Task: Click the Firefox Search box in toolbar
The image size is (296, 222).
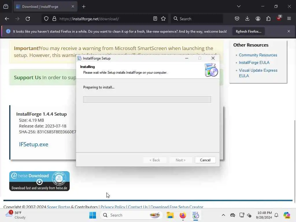Action: (197, 19)
